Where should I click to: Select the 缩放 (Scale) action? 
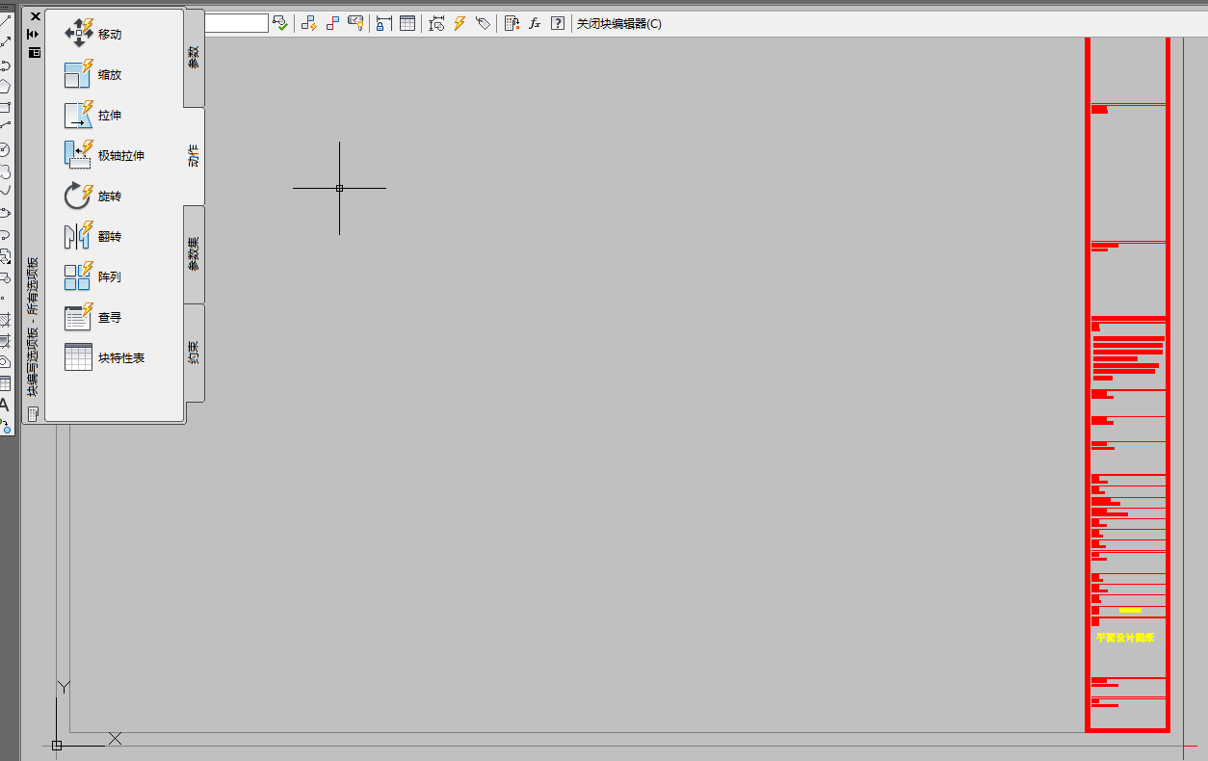pyautogui.click(x=93, y=74)
